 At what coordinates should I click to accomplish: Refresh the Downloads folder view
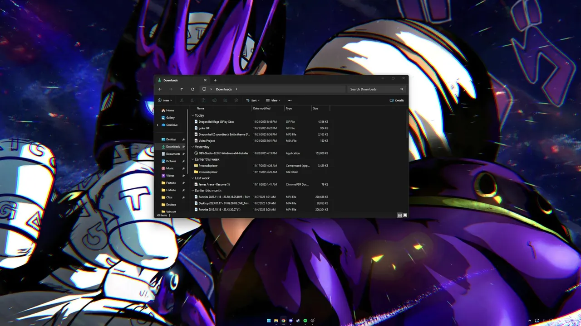192,89
